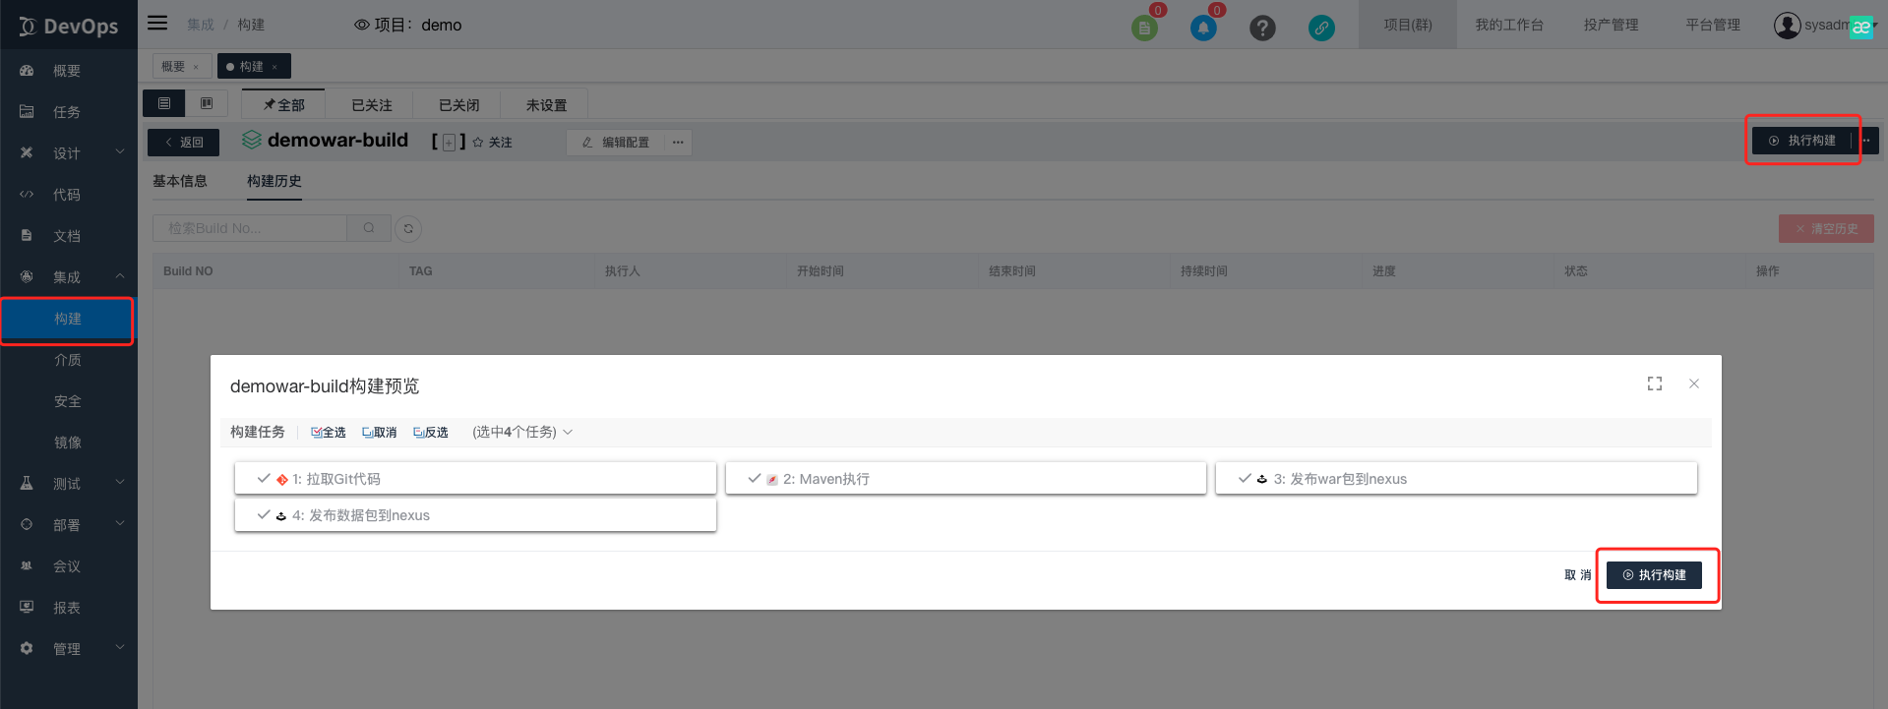
Task: Expand the 设计 sidebar menu
Action: coord(68,153)
